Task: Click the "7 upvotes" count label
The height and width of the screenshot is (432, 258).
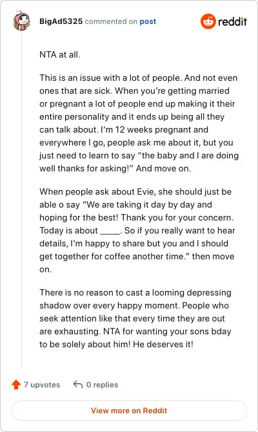Action: coord(42,385)
